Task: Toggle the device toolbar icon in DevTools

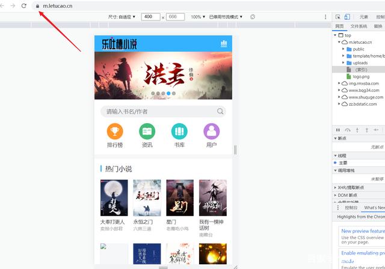Action: click(348, 17)
